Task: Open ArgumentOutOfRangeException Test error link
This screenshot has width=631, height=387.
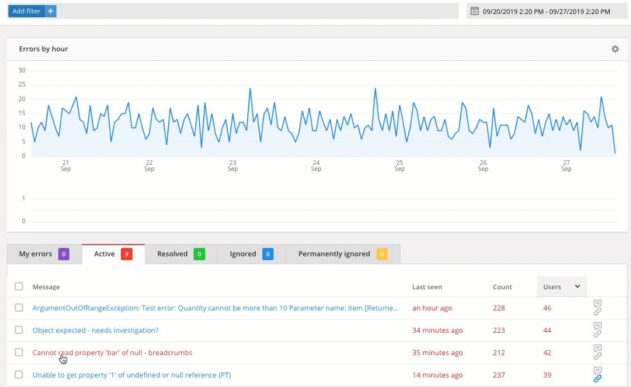Action: [216, 308]
